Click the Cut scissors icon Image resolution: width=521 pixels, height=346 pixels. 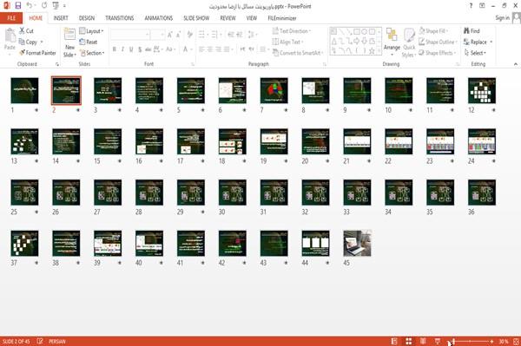click(22, 31)
